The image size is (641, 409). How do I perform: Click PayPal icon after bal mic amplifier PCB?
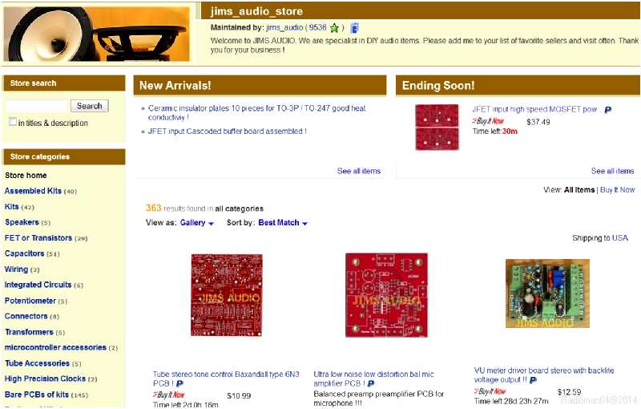click(x=371, y=383)
